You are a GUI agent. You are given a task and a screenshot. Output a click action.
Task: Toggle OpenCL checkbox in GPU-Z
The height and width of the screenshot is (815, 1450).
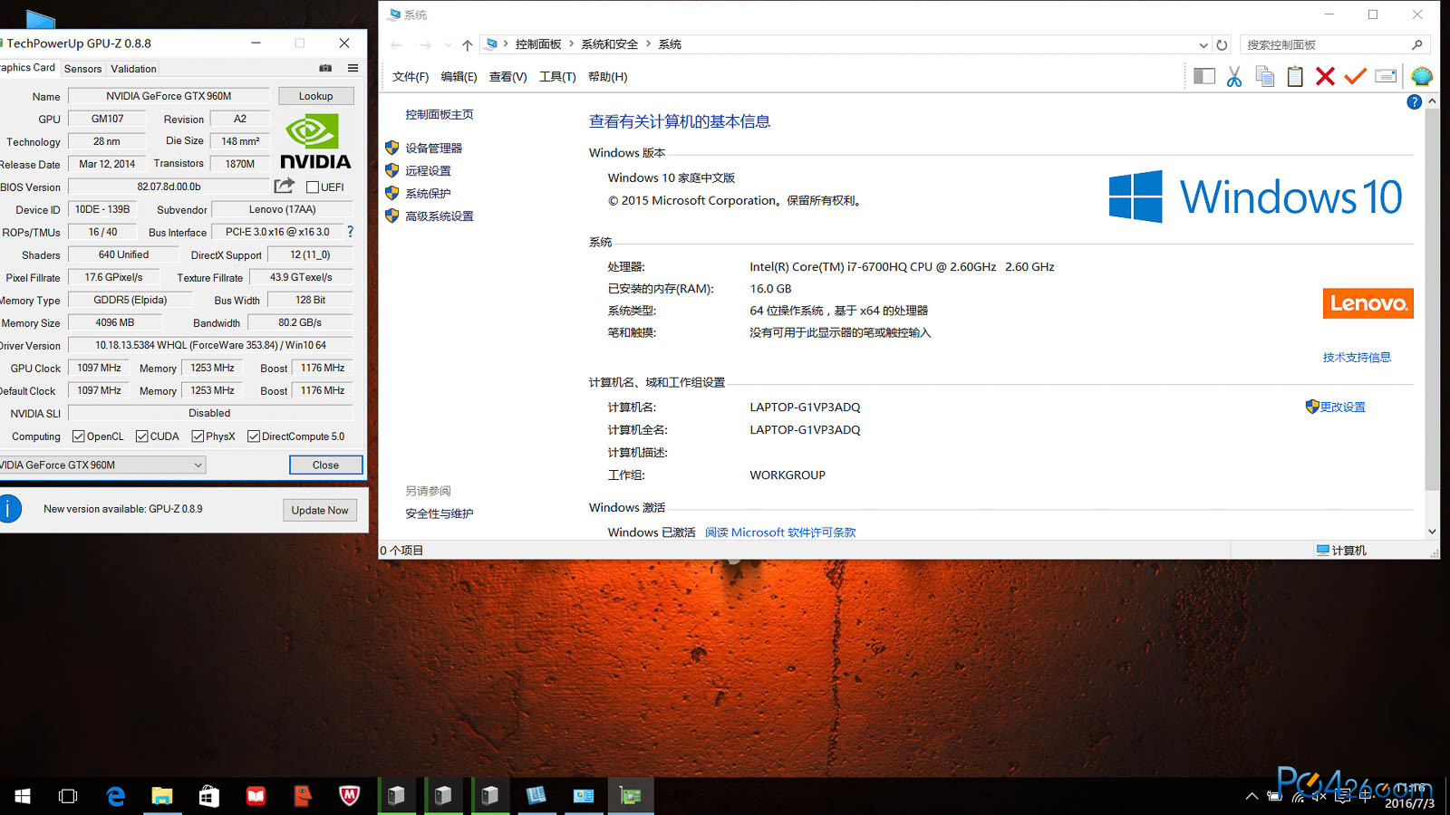[x=79, y=436]
